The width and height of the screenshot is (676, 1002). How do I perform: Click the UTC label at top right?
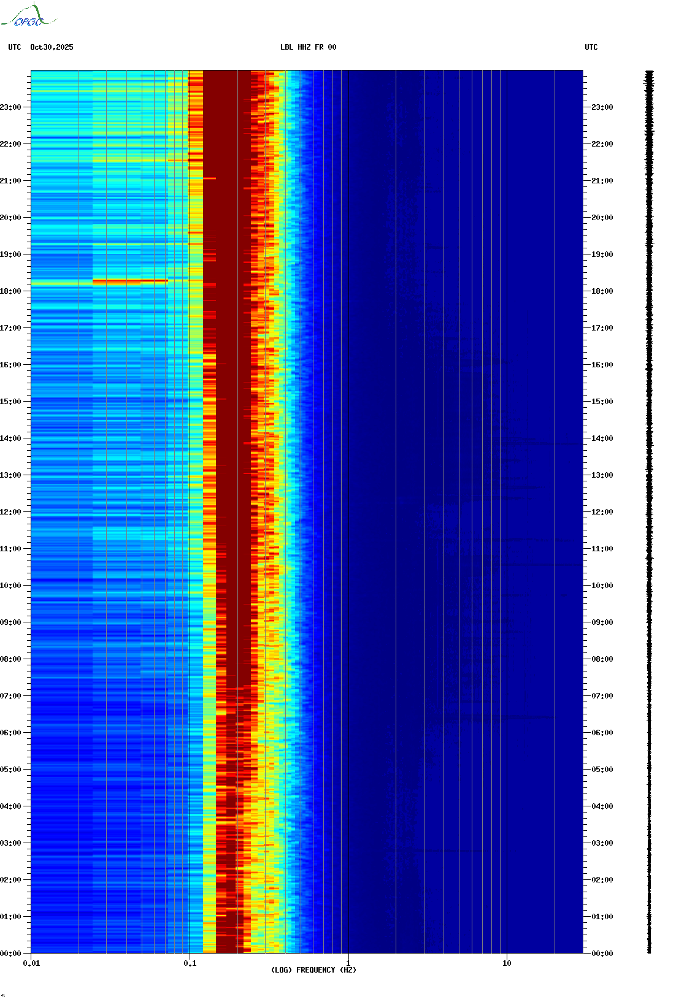(x=591, y=47)
